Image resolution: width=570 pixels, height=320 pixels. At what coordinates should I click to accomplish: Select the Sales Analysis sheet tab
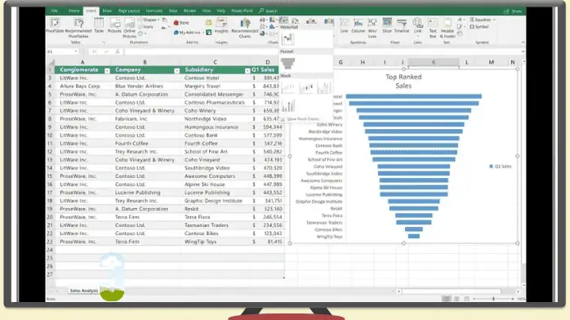point(84,291)
